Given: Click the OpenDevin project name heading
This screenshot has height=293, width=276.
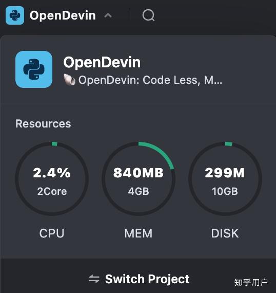Looking at the screenshot, I should click(102, 62).
